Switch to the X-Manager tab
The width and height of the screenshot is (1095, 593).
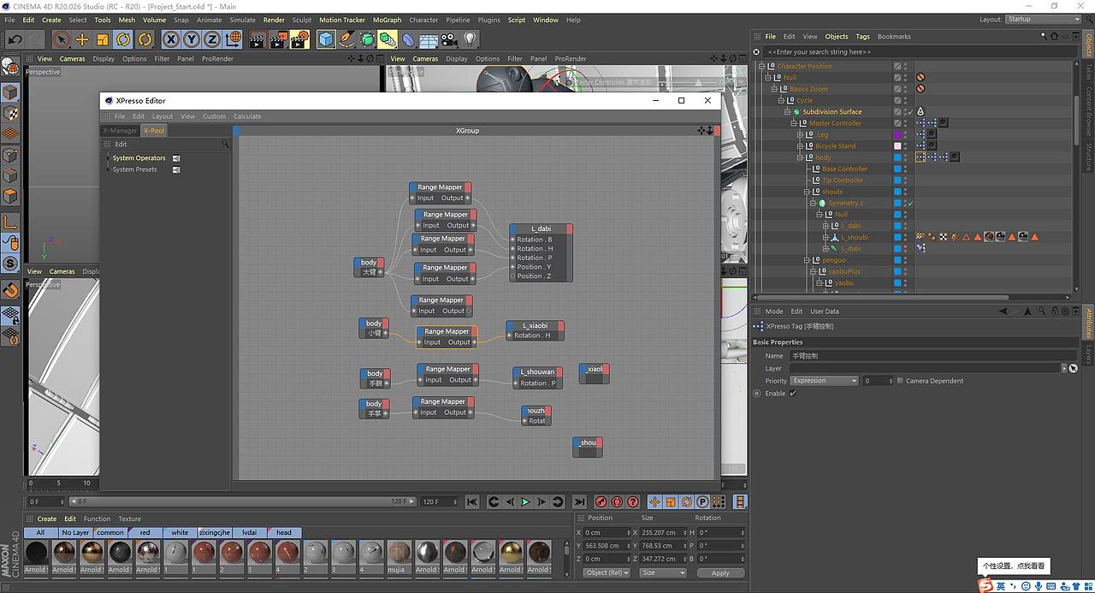tap(120, 131)
